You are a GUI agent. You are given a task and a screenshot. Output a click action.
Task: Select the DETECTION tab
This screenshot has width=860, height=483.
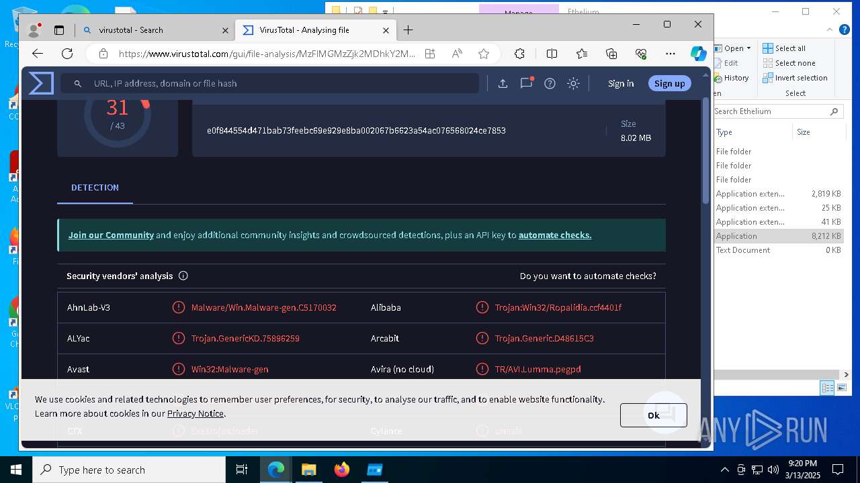point(95,188)
